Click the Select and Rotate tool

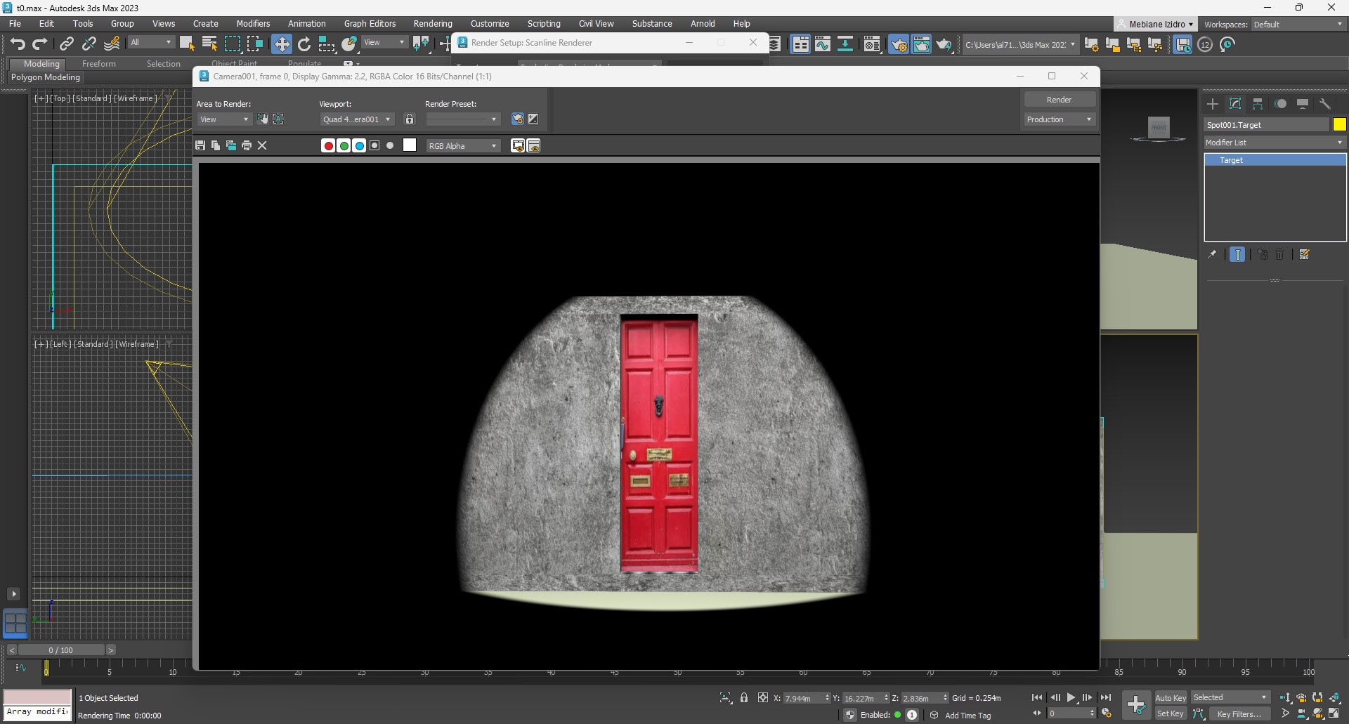pos(304,44)
